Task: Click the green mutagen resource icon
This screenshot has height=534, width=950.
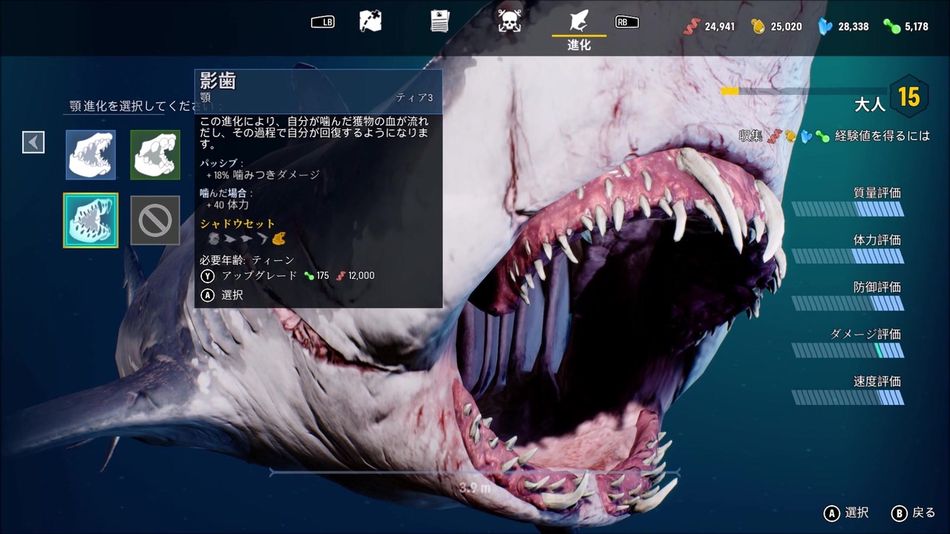Action: click(892, 26)
